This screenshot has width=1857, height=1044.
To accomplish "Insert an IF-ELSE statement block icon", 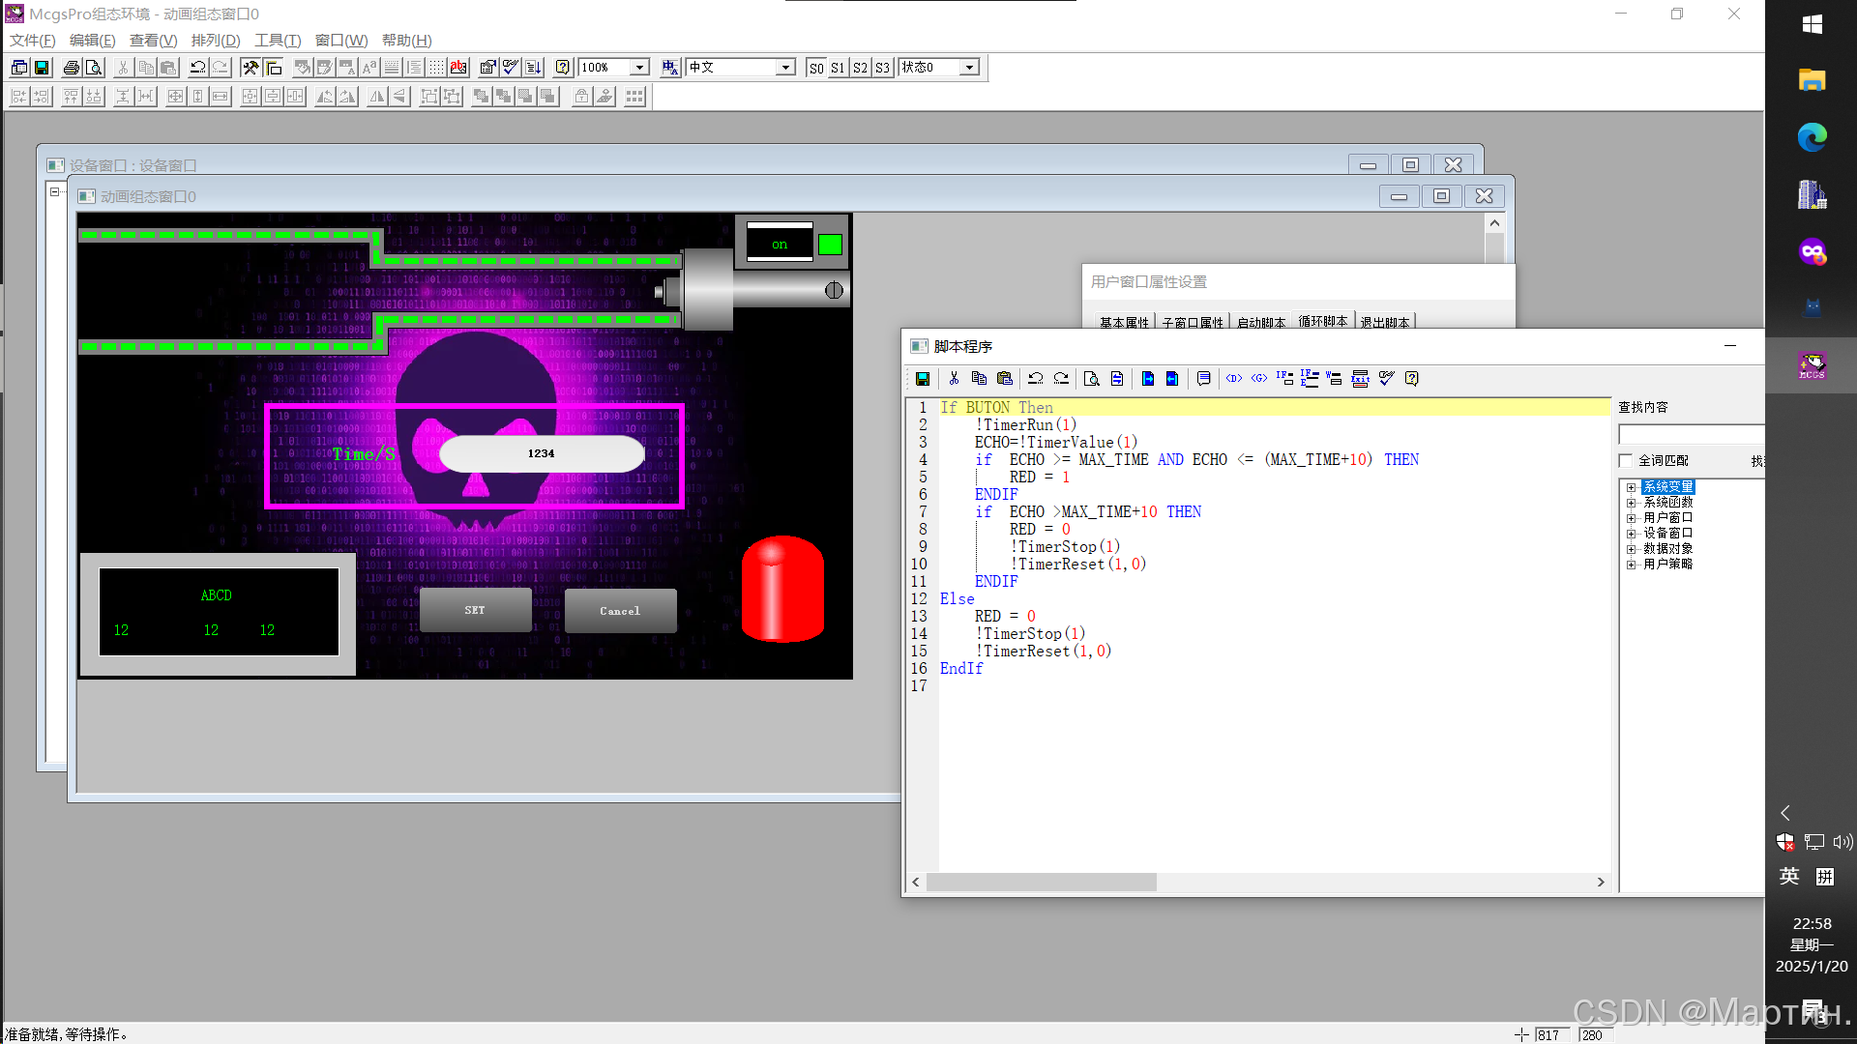I will (x=1310, y=379).
